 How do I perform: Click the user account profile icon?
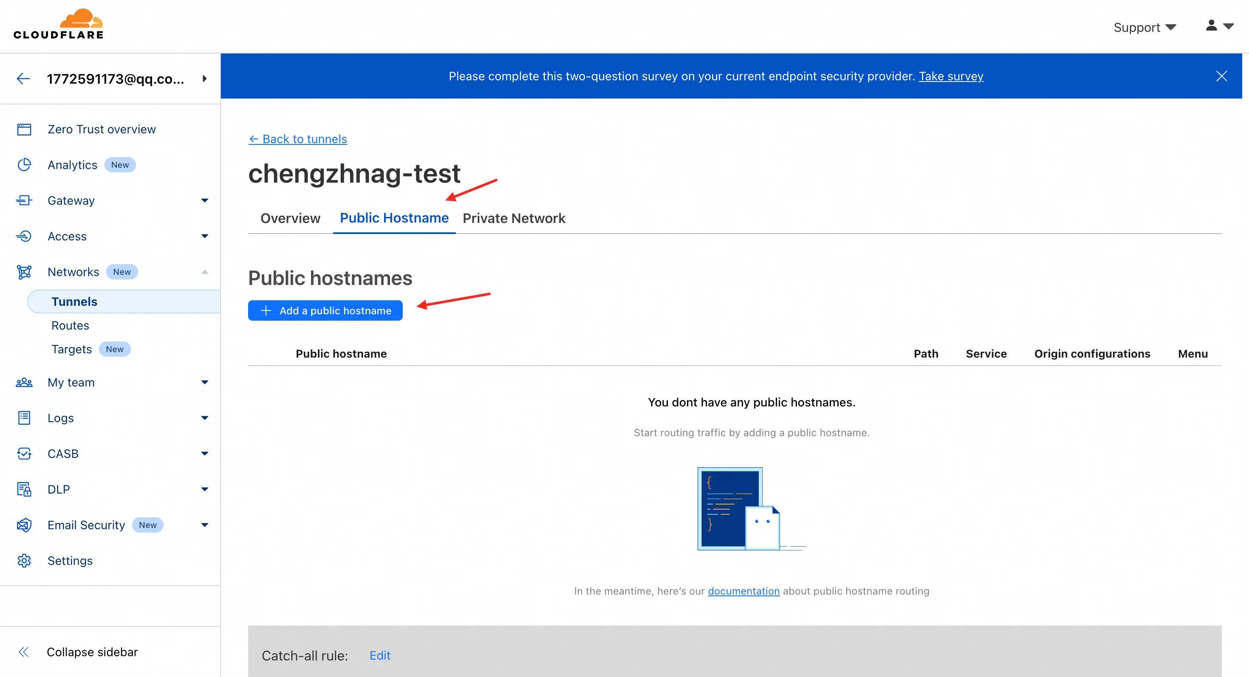1211,25
